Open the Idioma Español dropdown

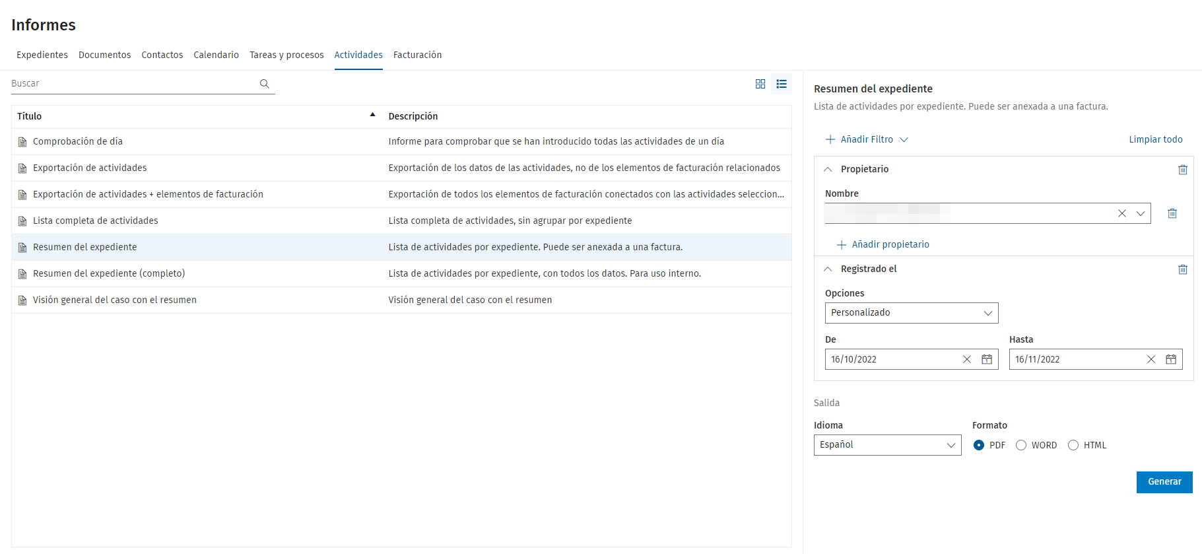887,445
